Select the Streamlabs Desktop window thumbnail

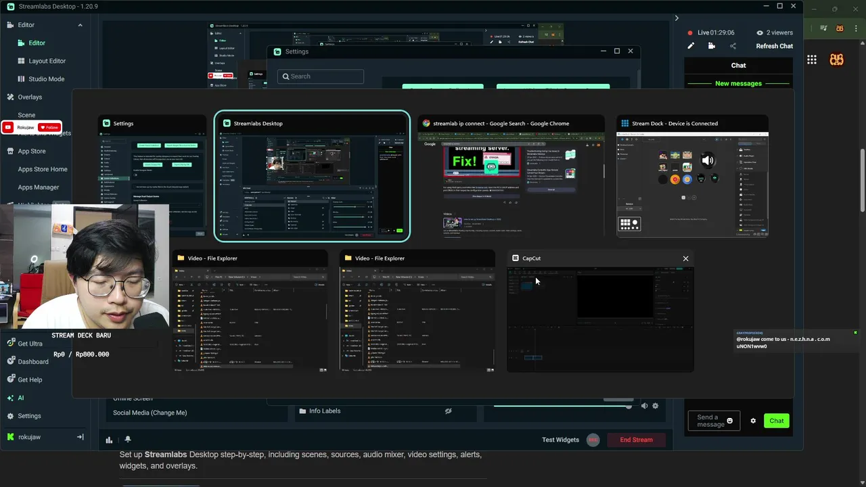click(312, 176)
